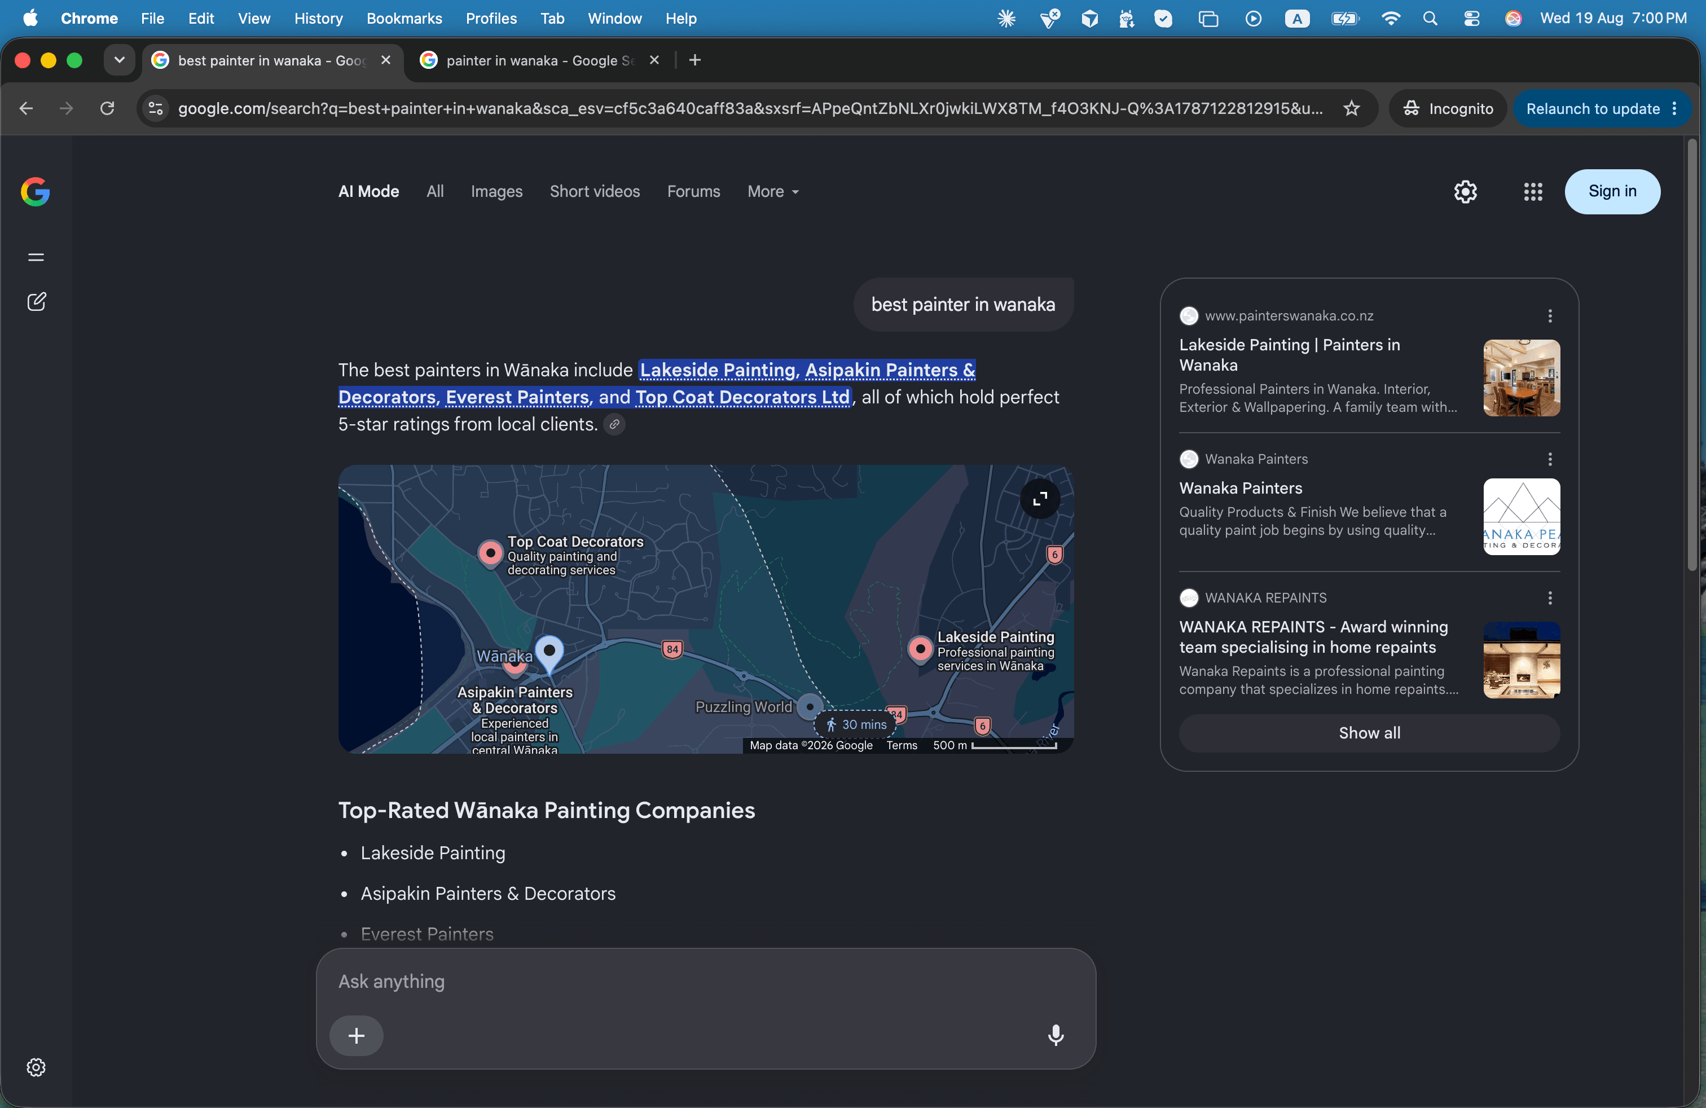
Task: Click the Wi-Fi status icon
Action: [1391, 19]
